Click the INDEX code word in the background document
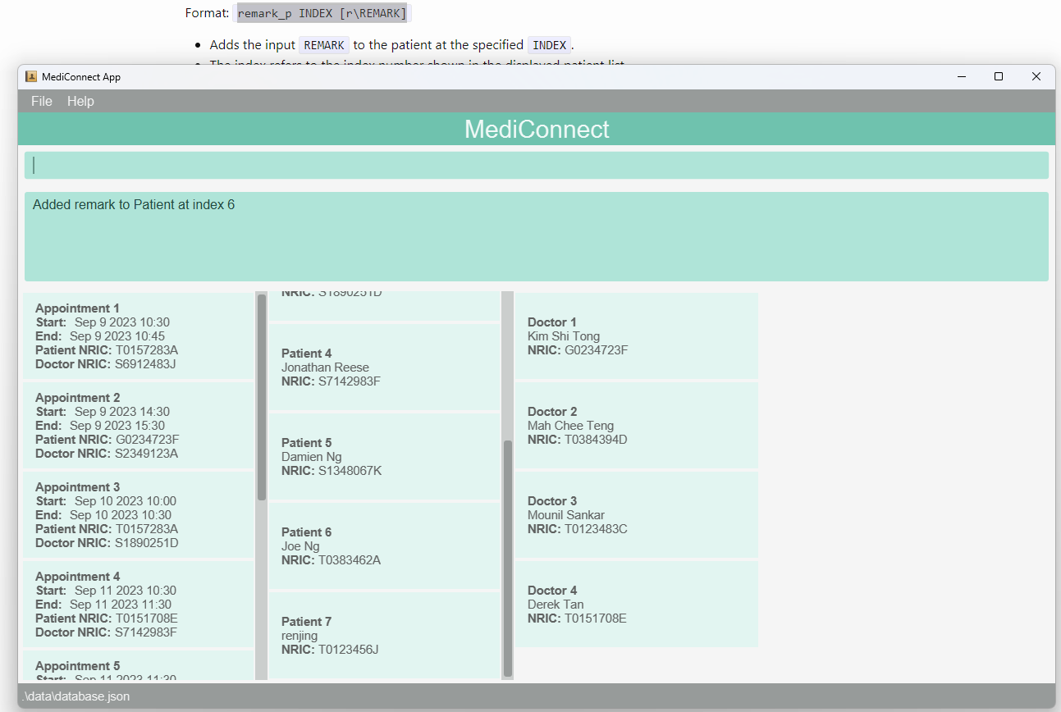 pyautogui.click(x=549, y=45)
